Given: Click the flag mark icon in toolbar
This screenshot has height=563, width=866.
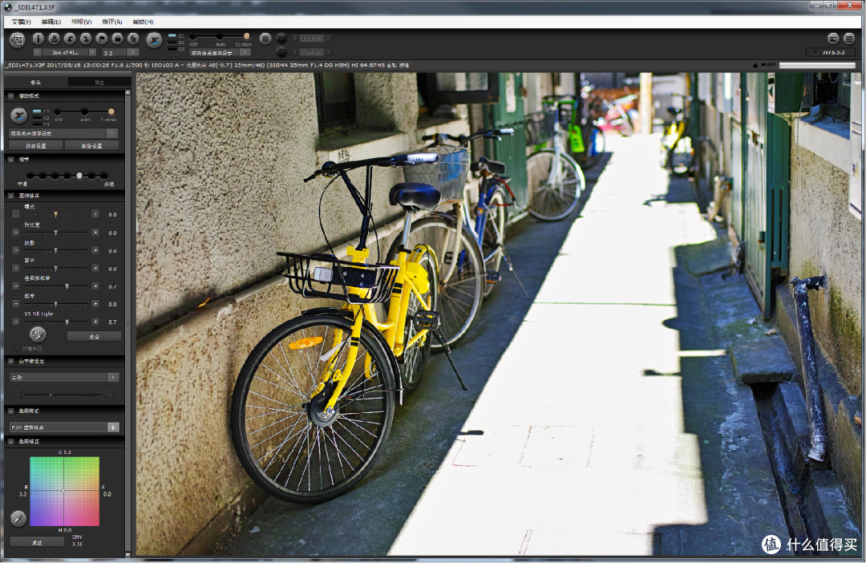Looking at the screenshot, I should tap(102, 38).
